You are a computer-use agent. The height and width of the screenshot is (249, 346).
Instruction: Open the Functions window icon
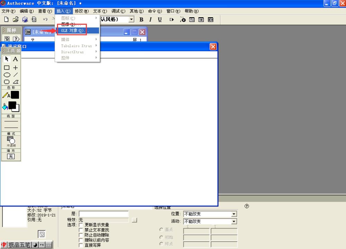(x=192, y=20)
